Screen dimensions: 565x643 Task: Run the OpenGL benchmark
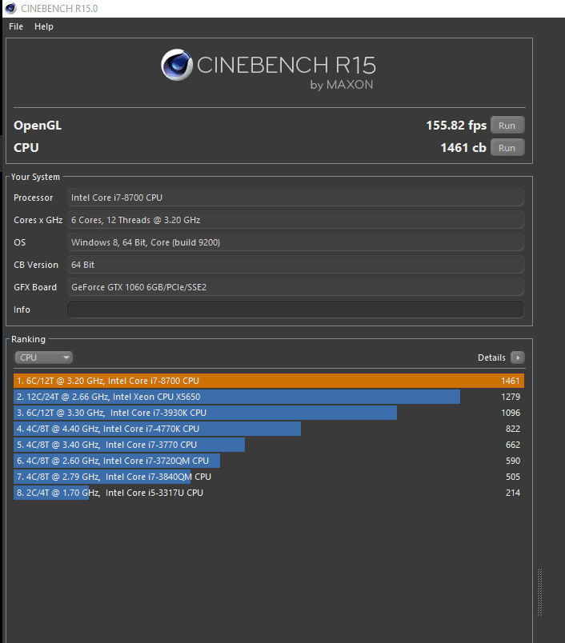pyautogui.click(x=507, y=126)
